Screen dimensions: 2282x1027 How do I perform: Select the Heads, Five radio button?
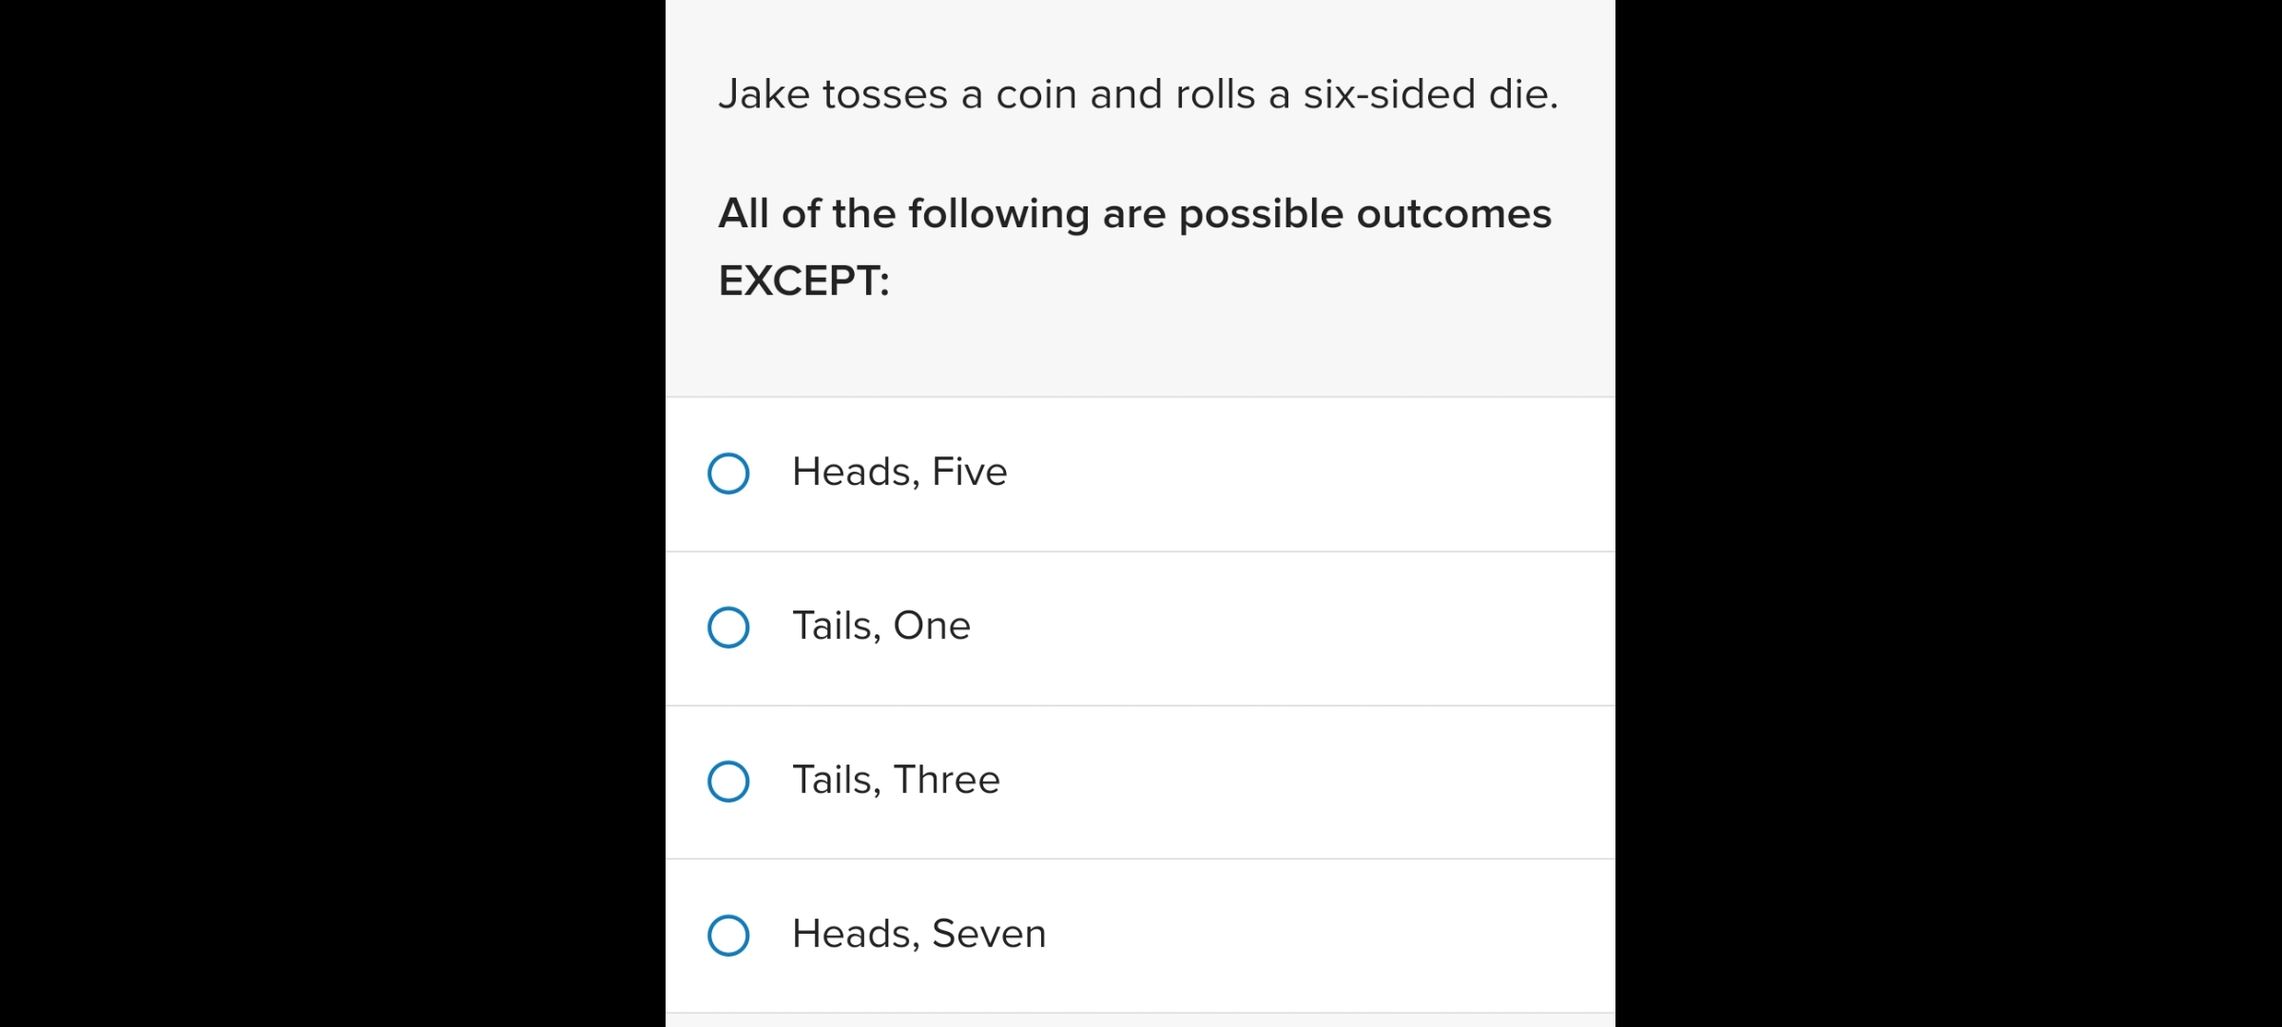[x=729, y=473]
